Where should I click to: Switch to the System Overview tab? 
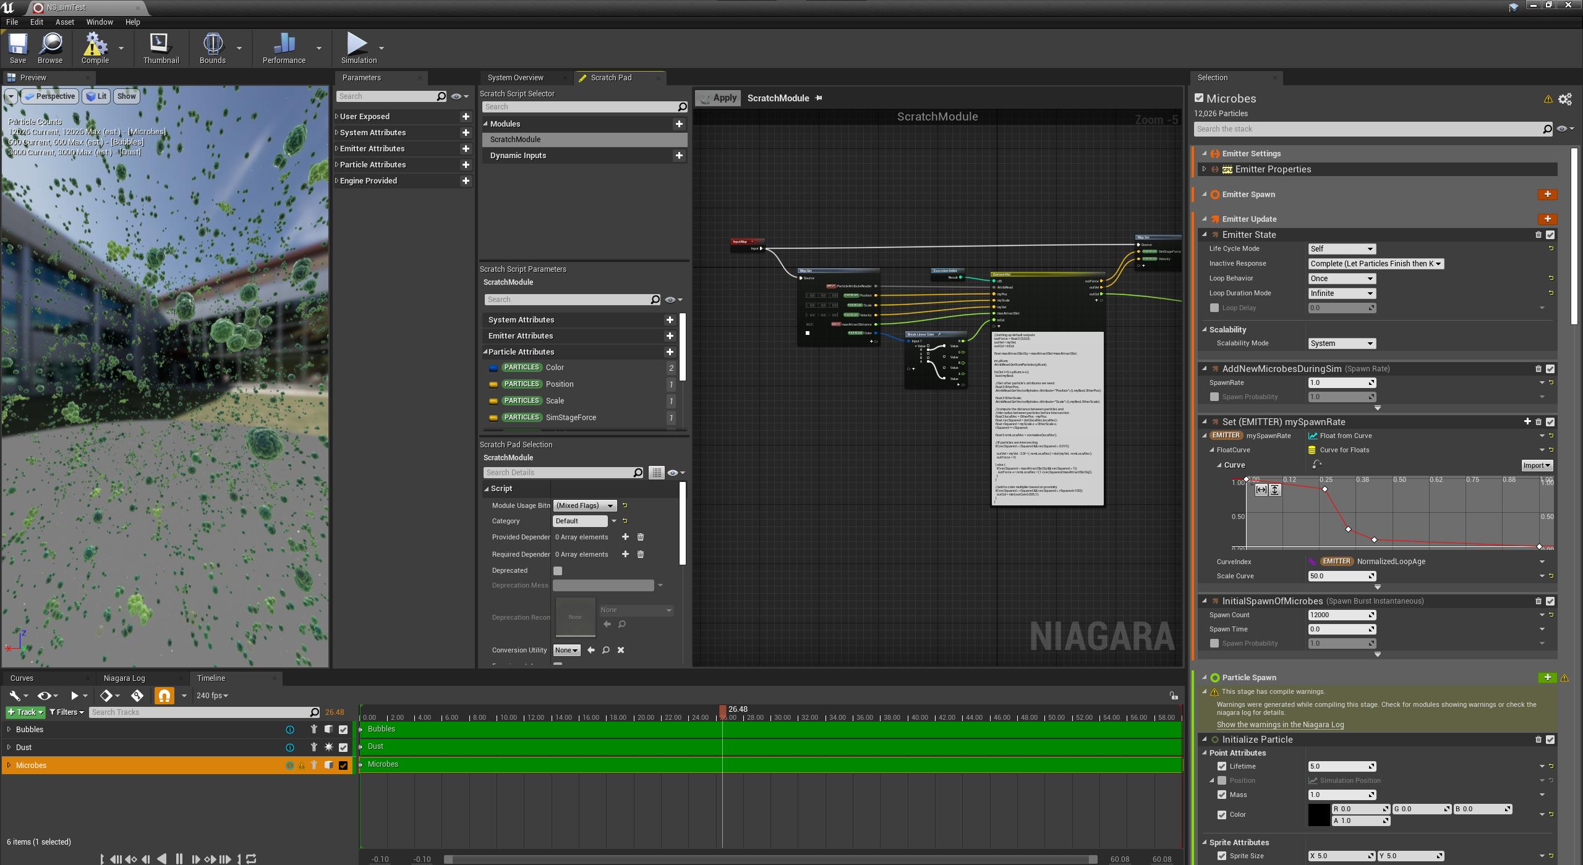coord(517,77)
